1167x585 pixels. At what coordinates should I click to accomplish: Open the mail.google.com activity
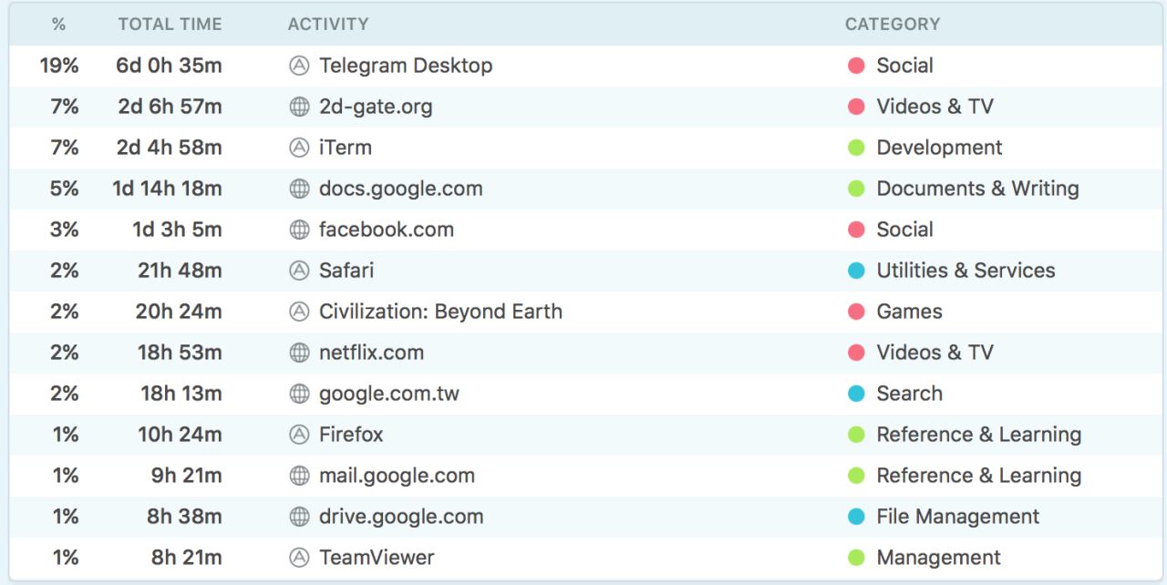pyautogui.click(x=397, y=476)
